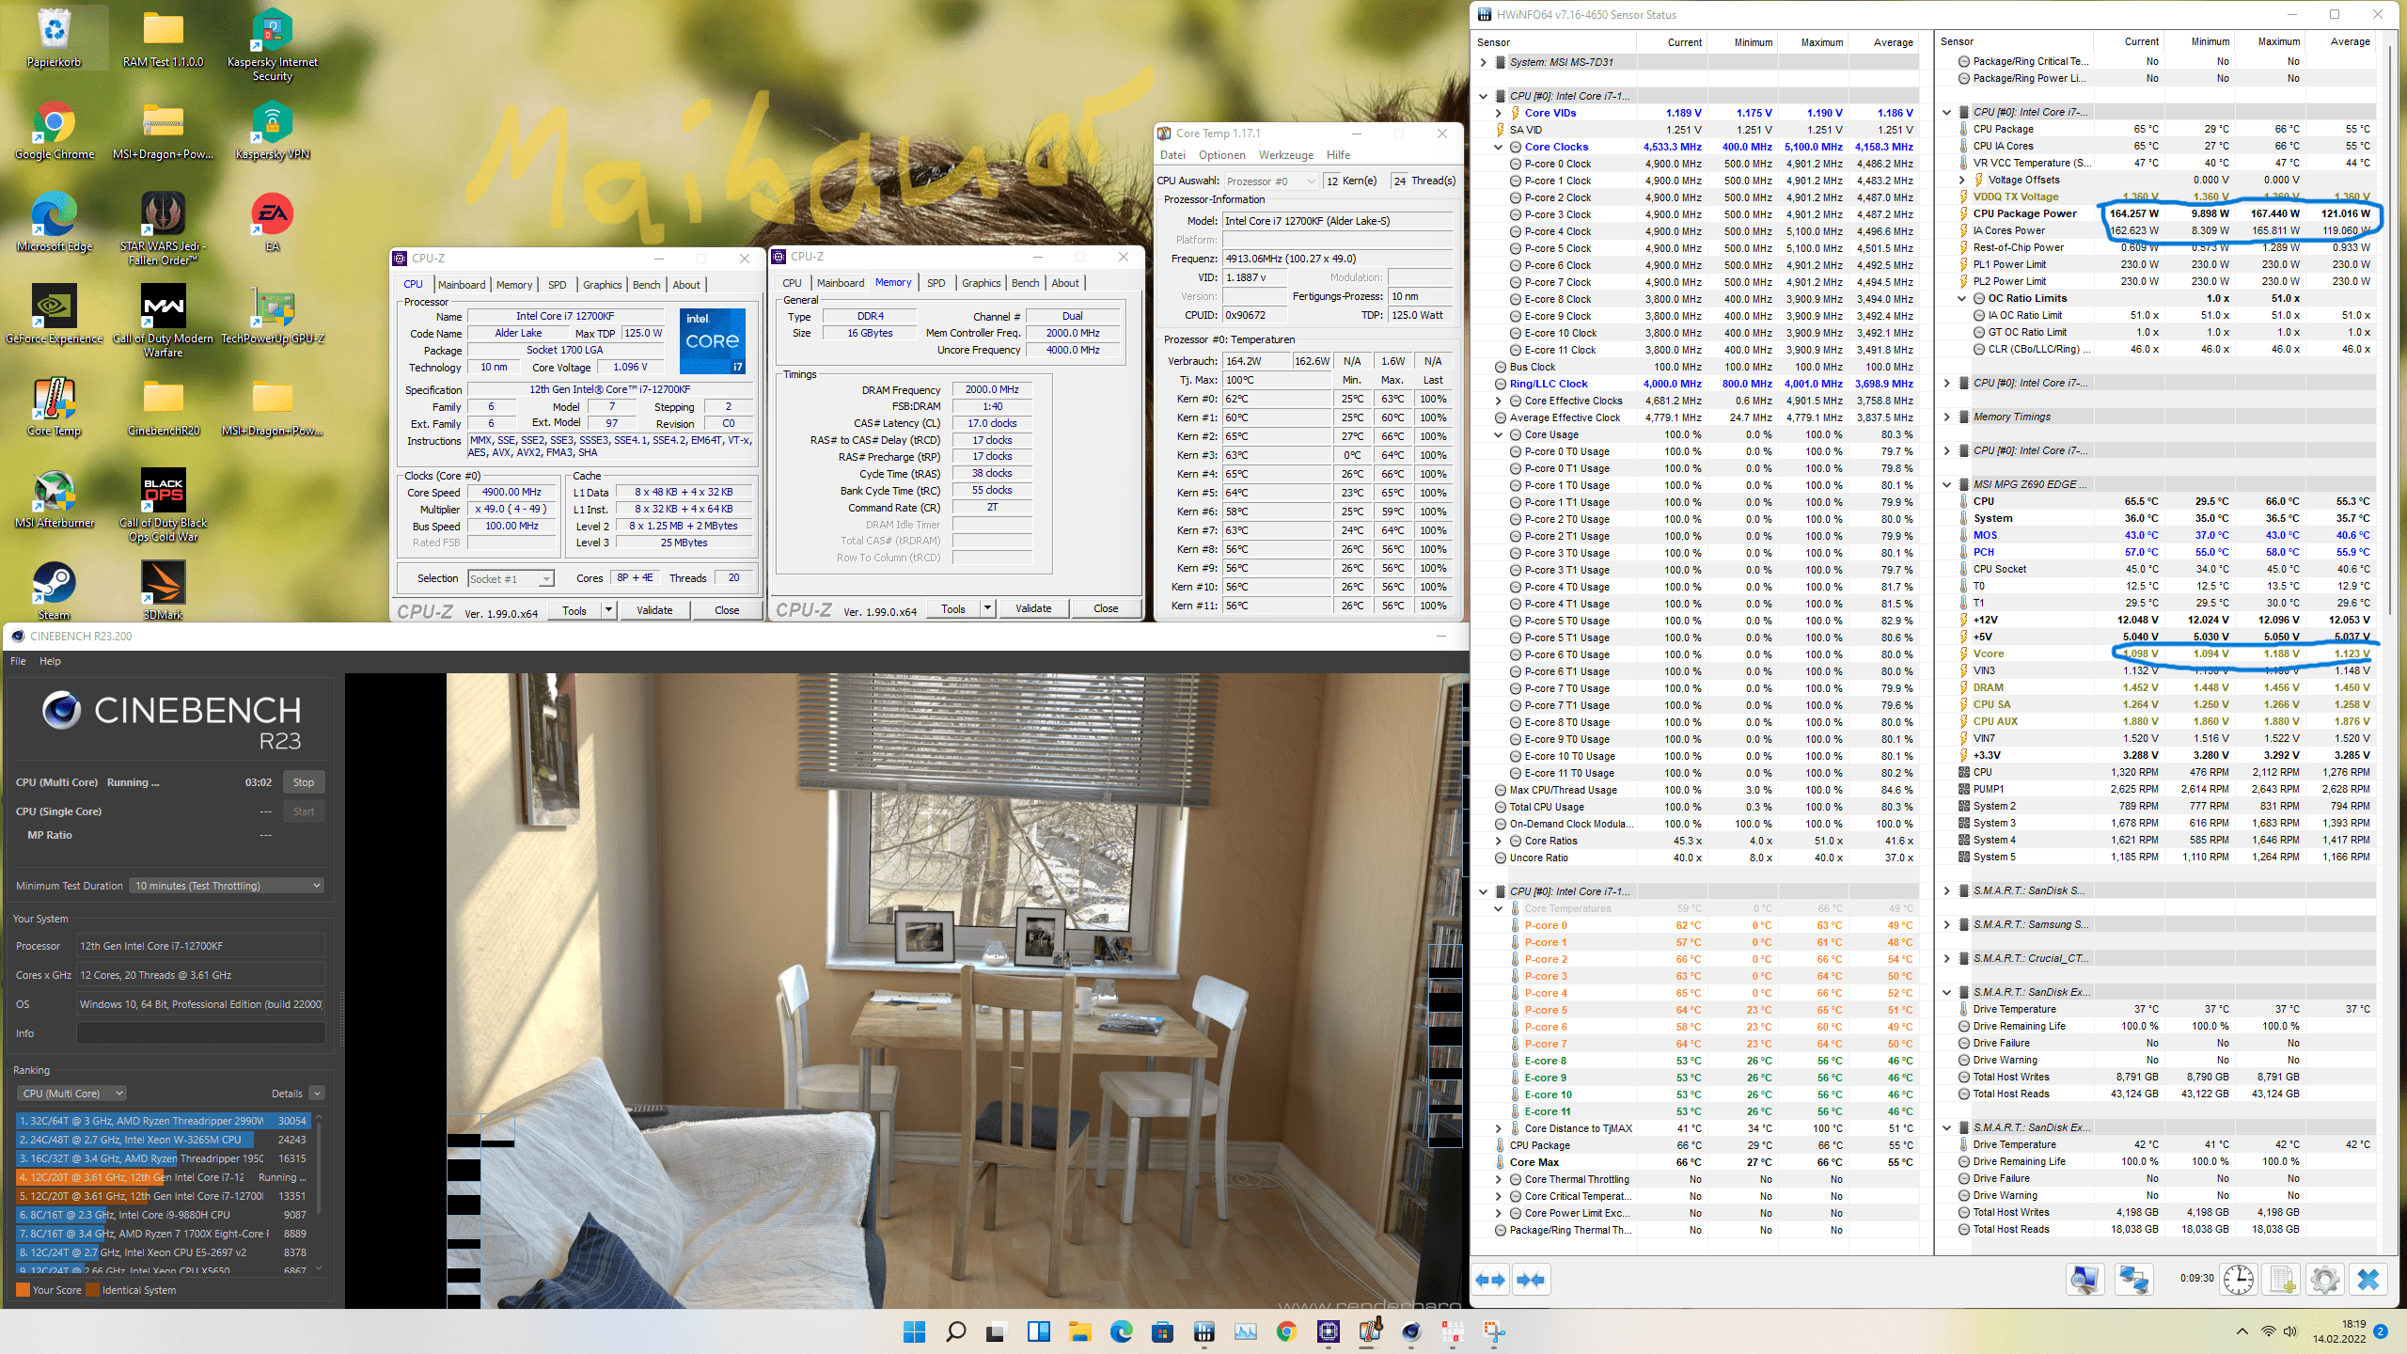This screenshot has height=1354, width=2407.
Task: Expand Memory Timings sensor group
Action: [1946, 417]
